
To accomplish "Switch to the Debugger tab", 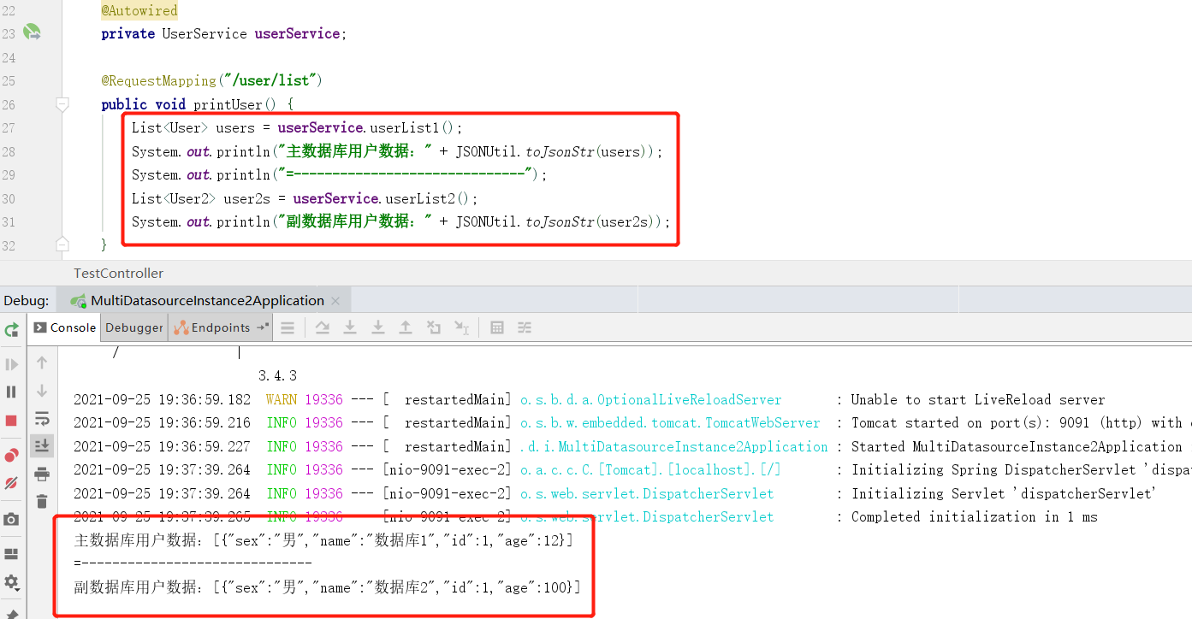I will click(134, 327).
